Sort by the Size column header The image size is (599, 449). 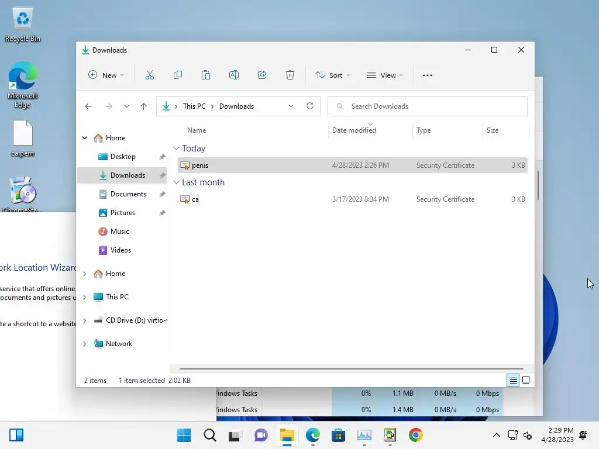point(493,130)
